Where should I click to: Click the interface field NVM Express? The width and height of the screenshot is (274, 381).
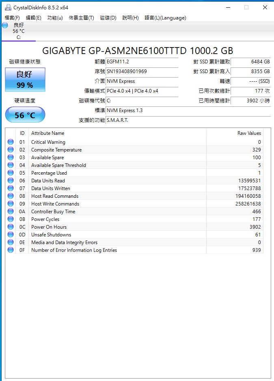[x=142, y=81]
